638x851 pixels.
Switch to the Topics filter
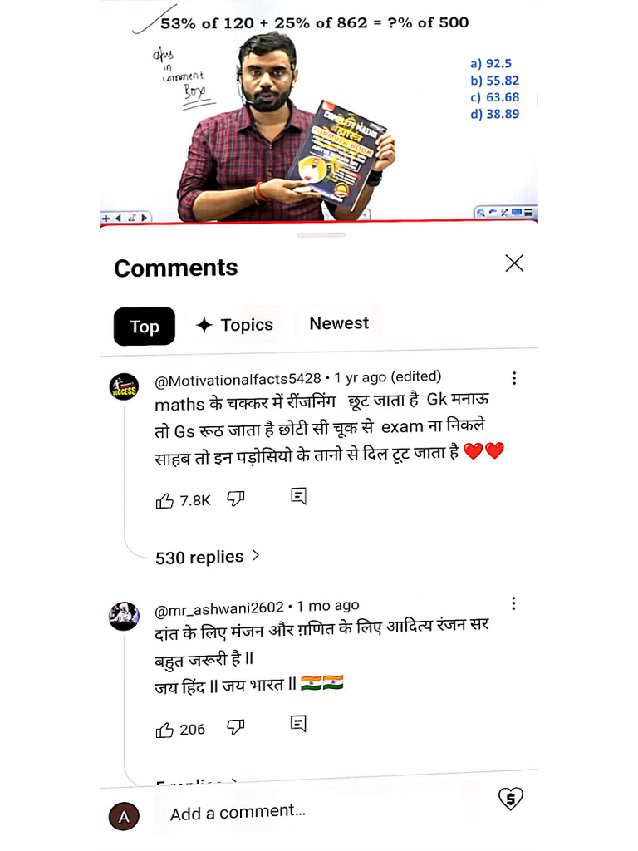234,325
